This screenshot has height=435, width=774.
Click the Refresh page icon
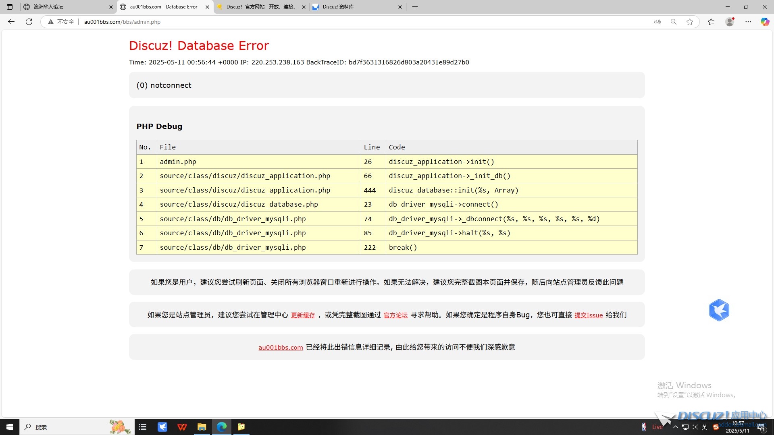point(29,22)
